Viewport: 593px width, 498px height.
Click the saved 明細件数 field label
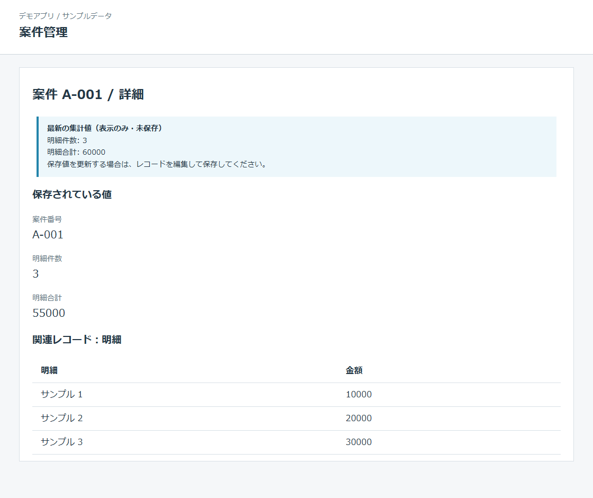[47, 259]
